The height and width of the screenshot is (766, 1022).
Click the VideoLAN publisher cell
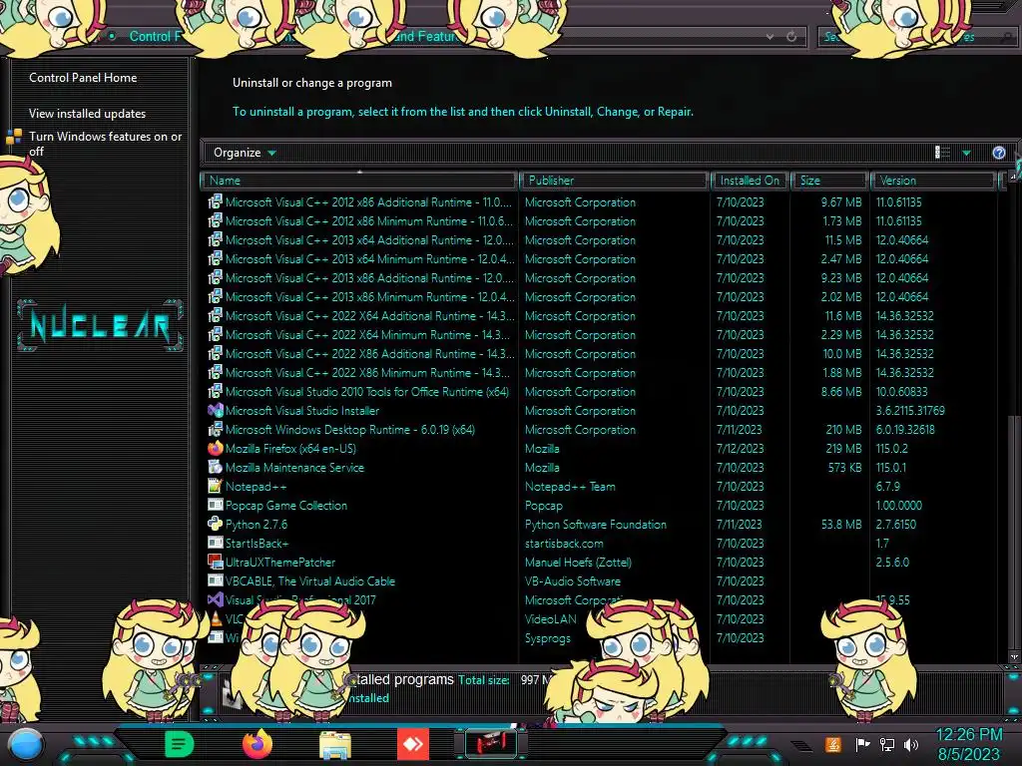click(551, 618)
